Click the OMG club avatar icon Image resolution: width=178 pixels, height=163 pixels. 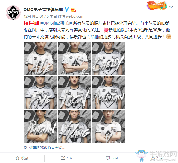[13, 13]
